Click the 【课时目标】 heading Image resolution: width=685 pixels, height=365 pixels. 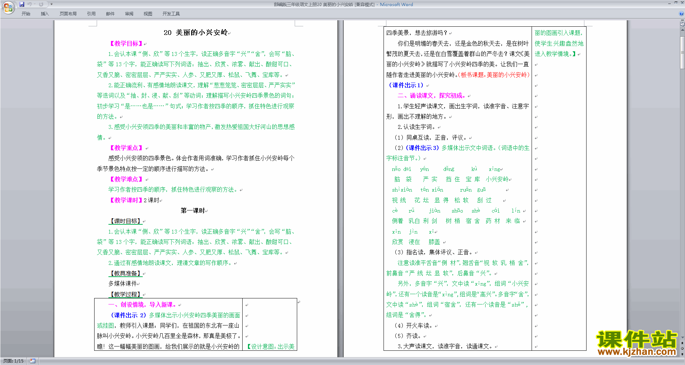(x=125, y=221)
